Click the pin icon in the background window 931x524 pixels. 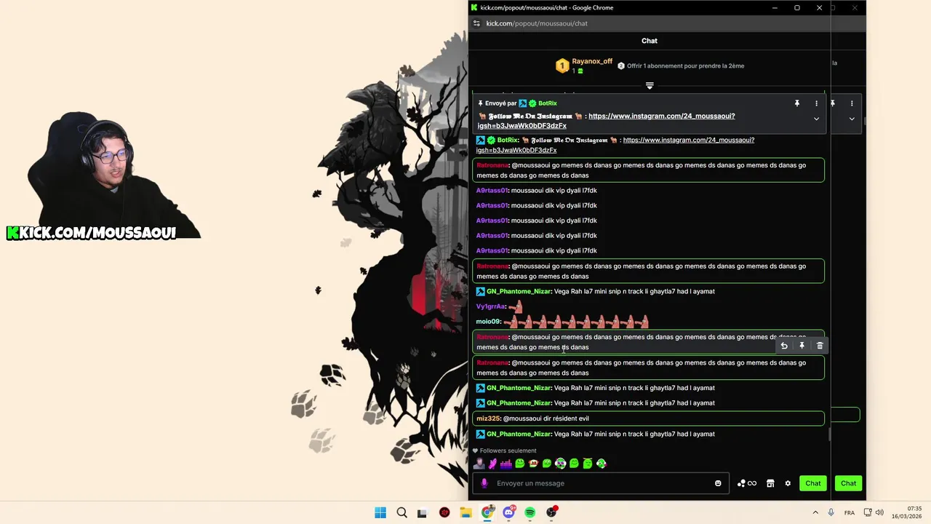[833, 103]
